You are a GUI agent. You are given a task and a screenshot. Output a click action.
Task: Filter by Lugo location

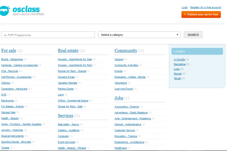coord(176,69)
